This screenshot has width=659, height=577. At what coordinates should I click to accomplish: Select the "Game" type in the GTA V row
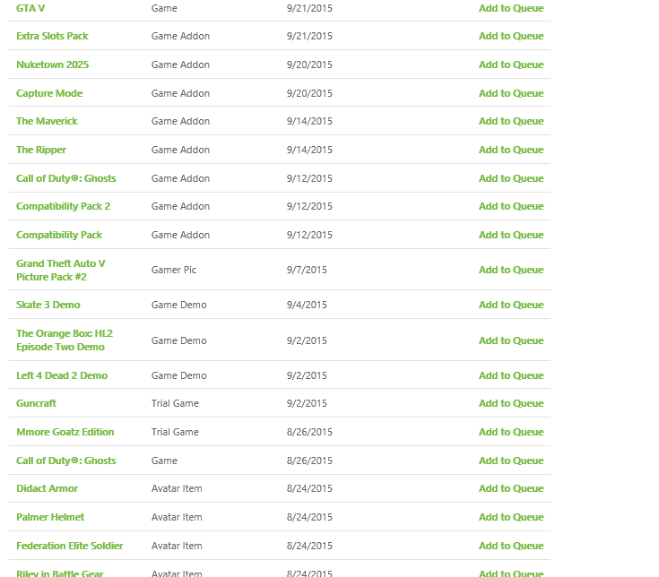[x=164, y=8]
